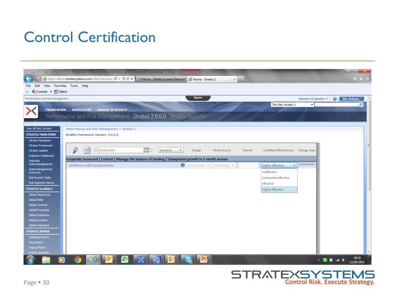Click the Select toolbar button
This screenshot has height=296, width=395.
point(61,92)
